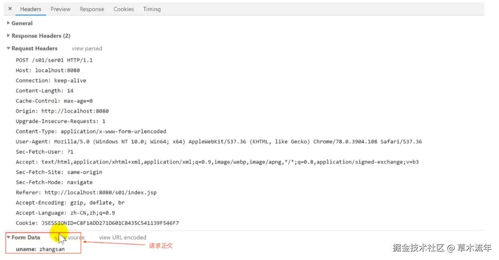Collapse the Request Headers section arrow
The image size is (499, 260).
[x=8, y=49]
